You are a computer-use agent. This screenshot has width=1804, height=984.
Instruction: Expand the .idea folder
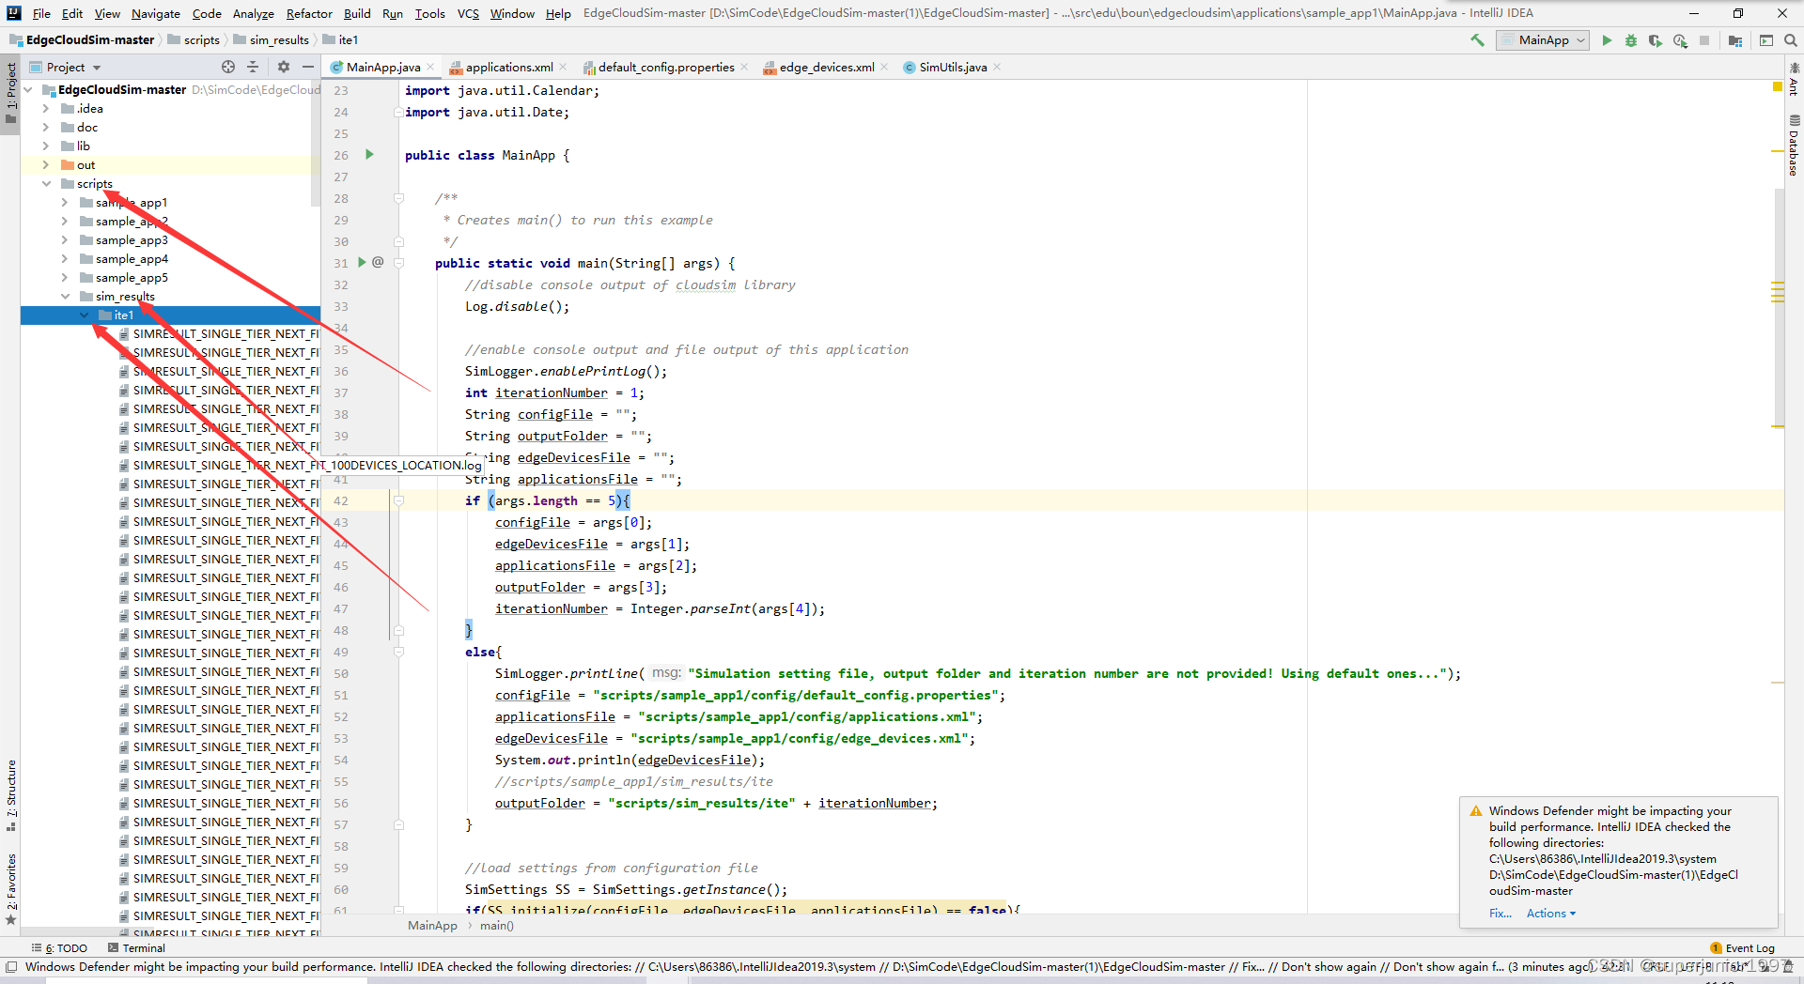click(45, 109)
